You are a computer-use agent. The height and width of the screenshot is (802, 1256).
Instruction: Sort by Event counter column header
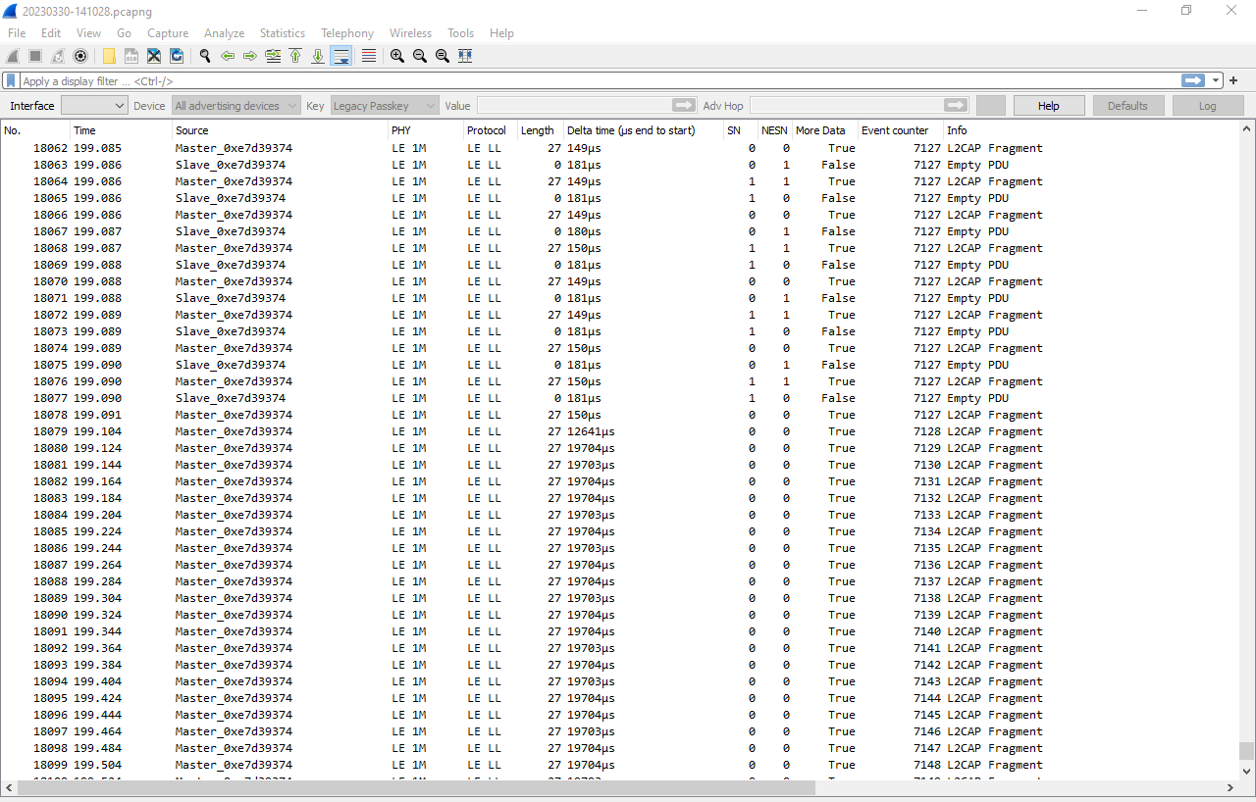(x=901, y=130)
